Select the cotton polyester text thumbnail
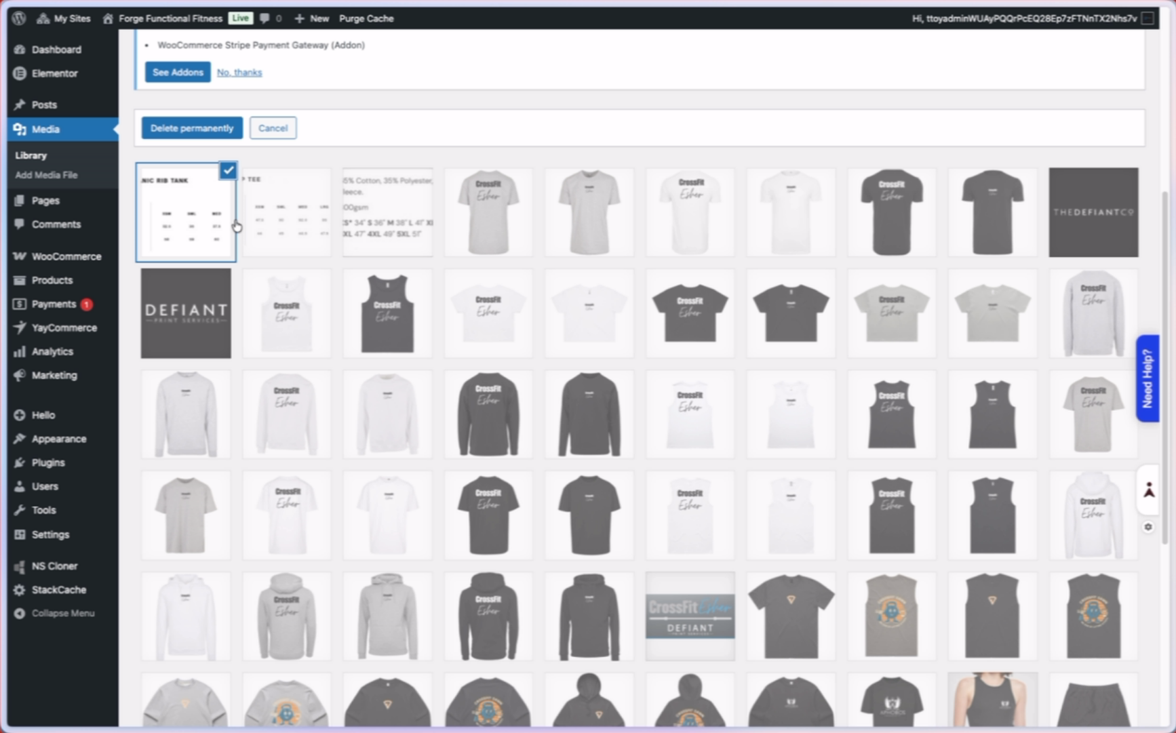This screenshot has height=733, width=1176. click(387, 212)
